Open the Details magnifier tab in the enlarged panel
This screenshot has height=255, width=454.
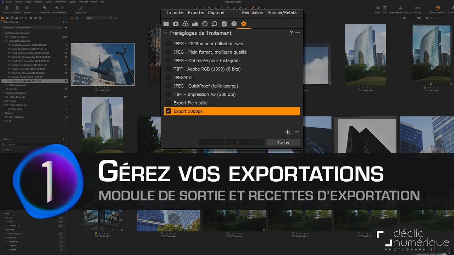214,24
